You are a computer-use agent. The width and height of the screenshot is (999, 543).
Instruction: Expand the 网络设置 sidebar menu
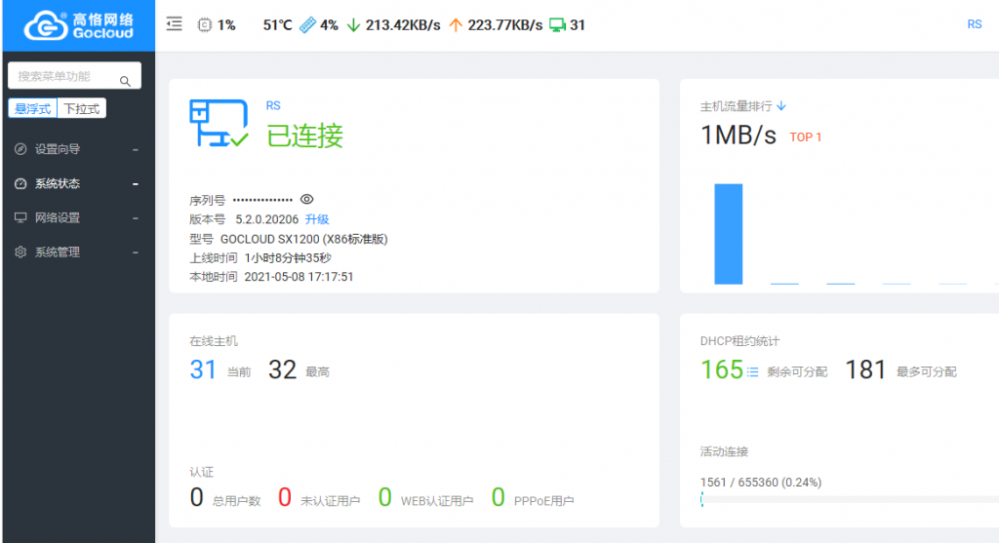tap(77, 217)
